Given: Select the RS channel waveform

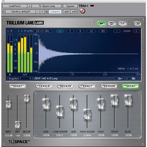Looking at the screenshot, I should [x=103, y=31].
